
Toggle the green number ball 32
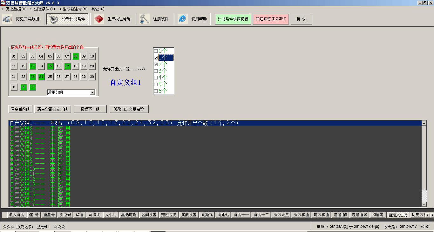coord(23,87)
